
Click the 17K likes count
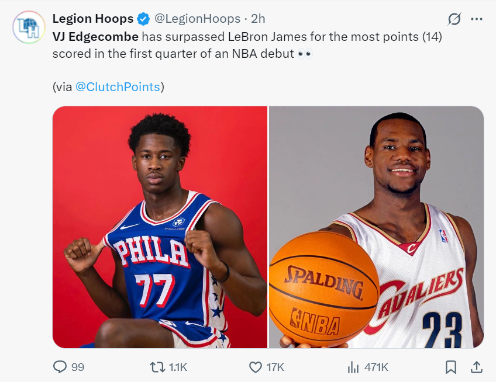[x=275, y=367]
